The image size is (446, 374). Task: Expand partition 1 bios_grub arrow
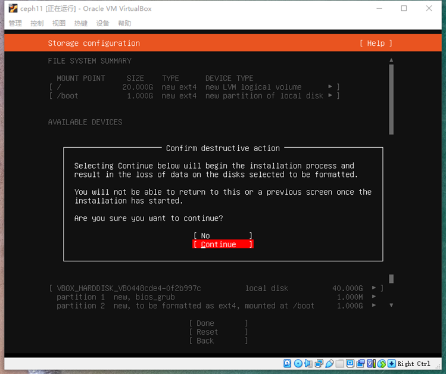[374, 297]
